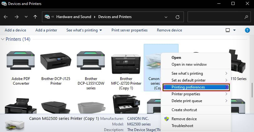The width and height of the screenshot is (254, 132).
Task: Open toolbar See what's printing dropdown arrow
Action: pyautogui.click(x=101, y=30)
